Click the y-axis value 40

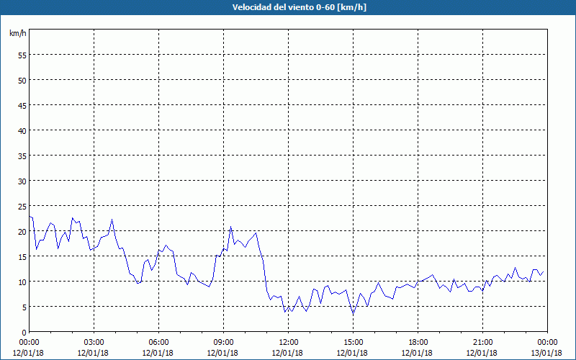[22, 131]
